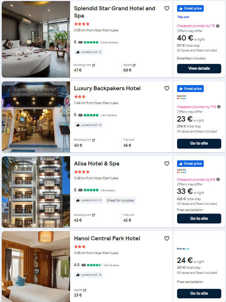Screen dimensions: 226x302
Task: Open Booking.com external link icon for Alisa Hotel
Action: [93, 215]
